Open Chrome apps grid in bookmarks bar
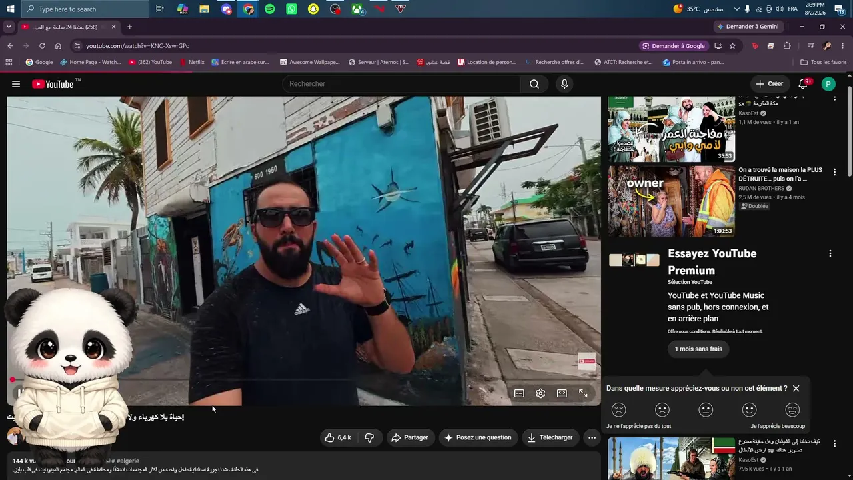Screen dimensions: 853x480 click(9, 63)
